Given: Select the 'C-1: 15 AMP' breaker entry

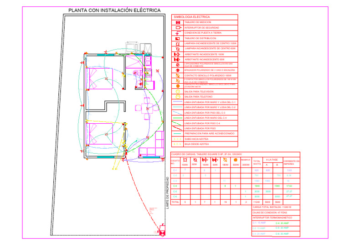Looking at the screenshot, I should coord(259,223).
